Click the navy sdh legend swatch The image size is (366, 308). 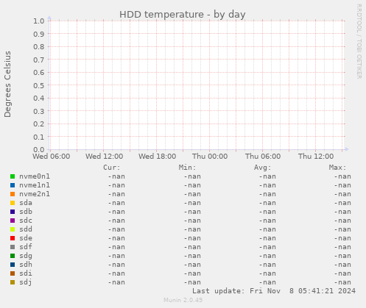point(13,265)
